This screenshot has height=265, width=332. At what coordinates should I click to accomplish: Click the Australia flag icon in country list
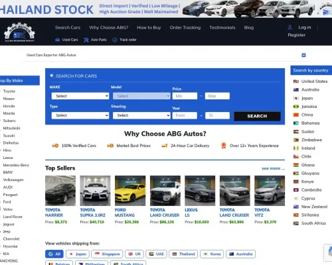[x=296, y=89]
